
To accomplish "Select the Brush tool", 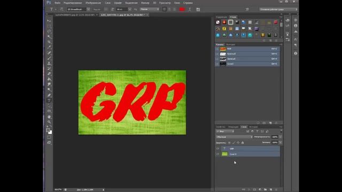I will tap(49, 58).
